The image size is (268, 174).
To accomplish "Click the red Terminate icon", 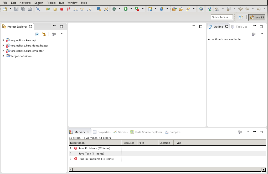I will point(62,9).
